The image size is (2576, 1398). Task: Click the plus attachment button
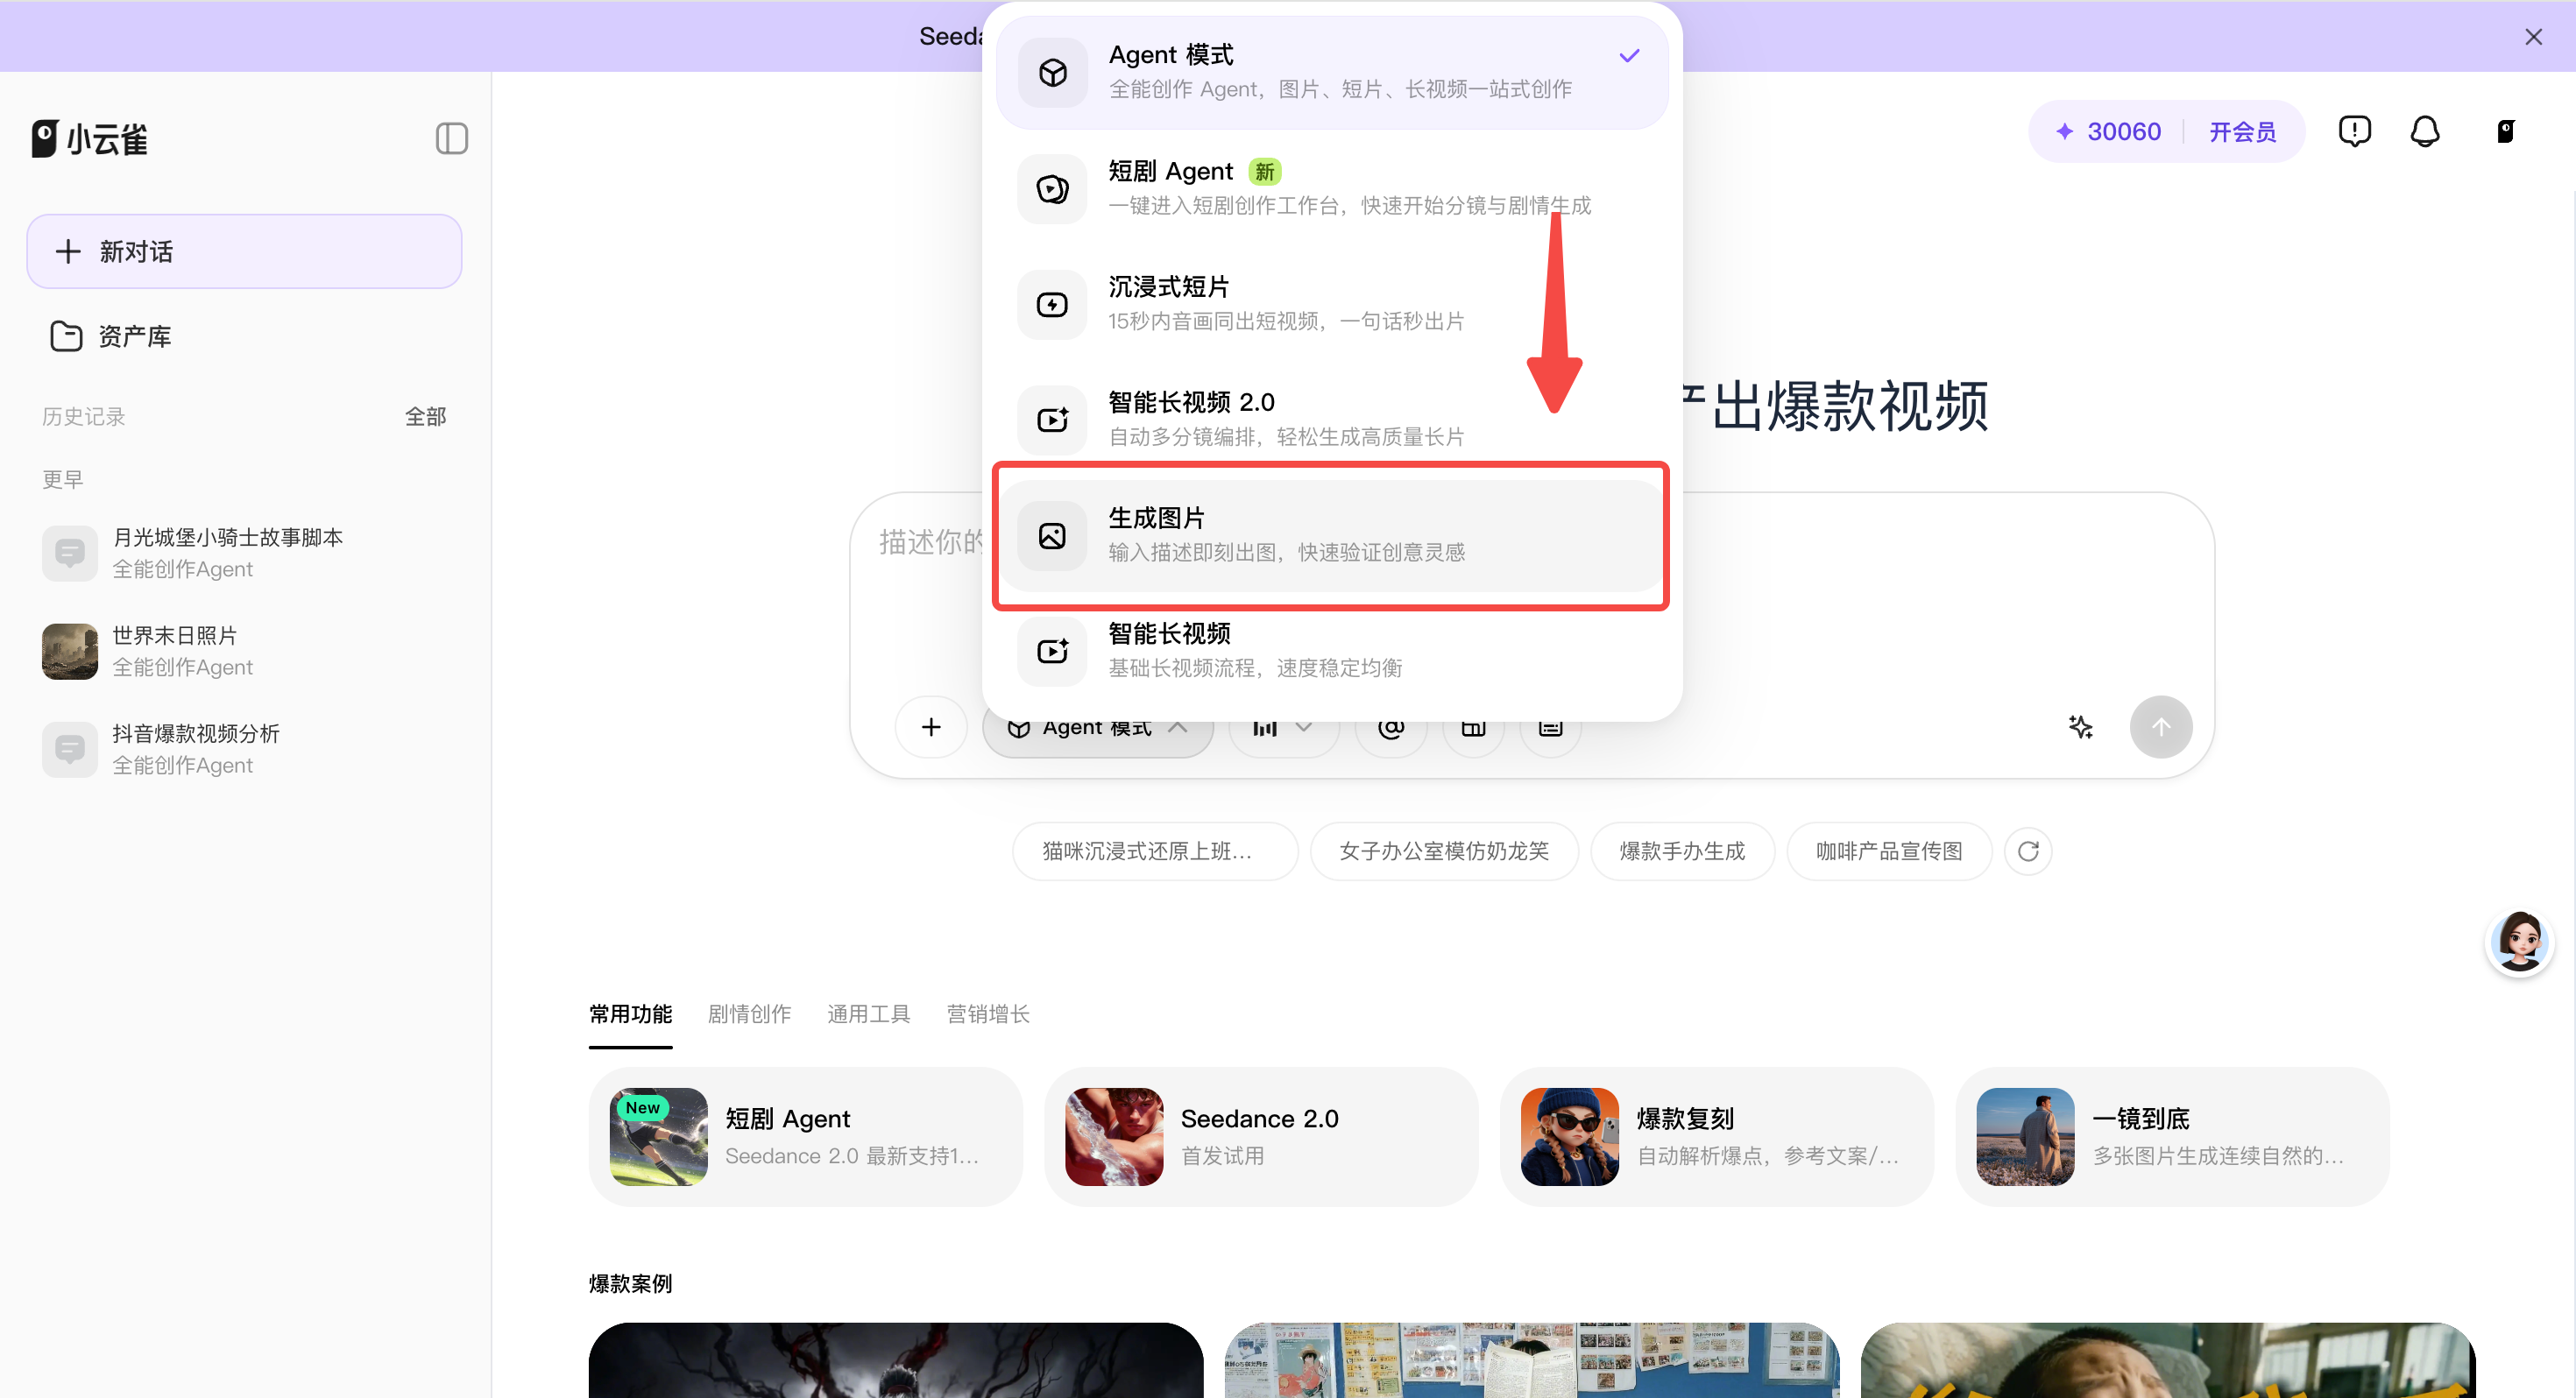(x=930, y=727)
